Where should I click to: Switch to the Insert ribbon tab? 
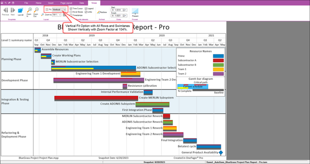51,3
